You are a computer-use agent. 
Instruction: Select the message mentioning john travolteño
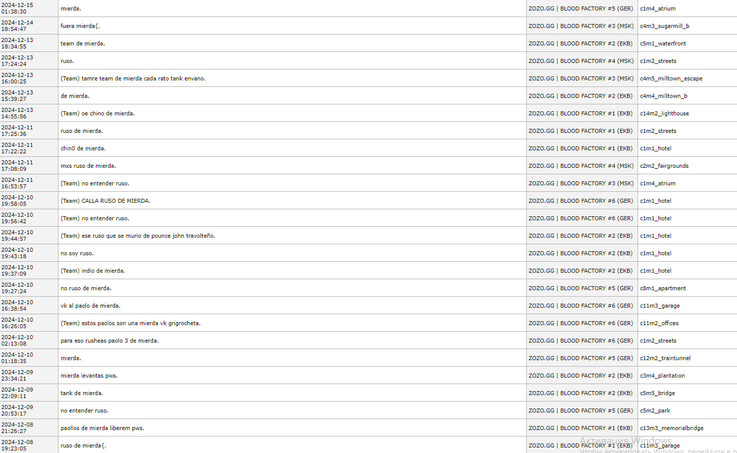(138, 236)
